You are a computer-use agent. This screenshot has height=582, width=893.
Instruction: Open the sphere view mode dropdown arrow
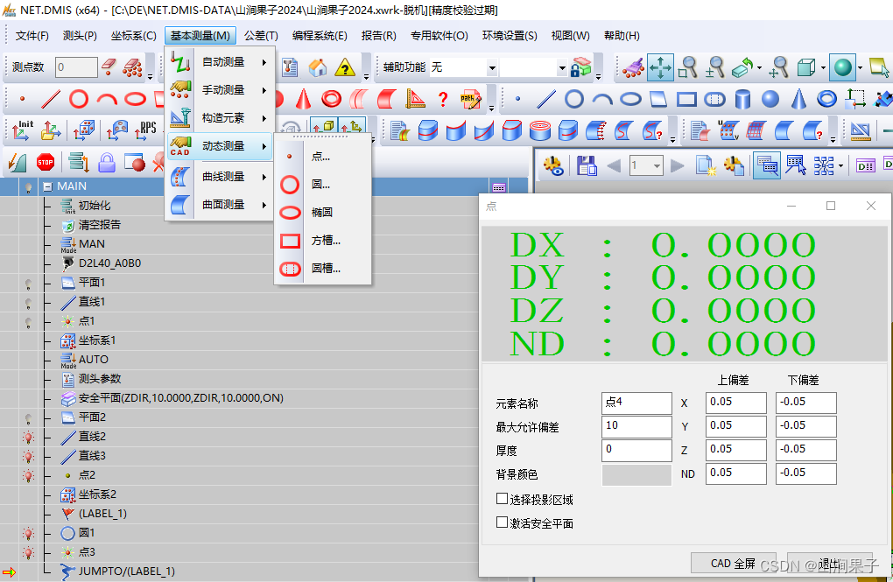point(860,67)
